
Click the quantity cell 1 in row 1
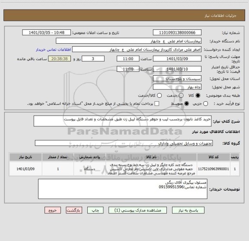click(x=58, y=169)
